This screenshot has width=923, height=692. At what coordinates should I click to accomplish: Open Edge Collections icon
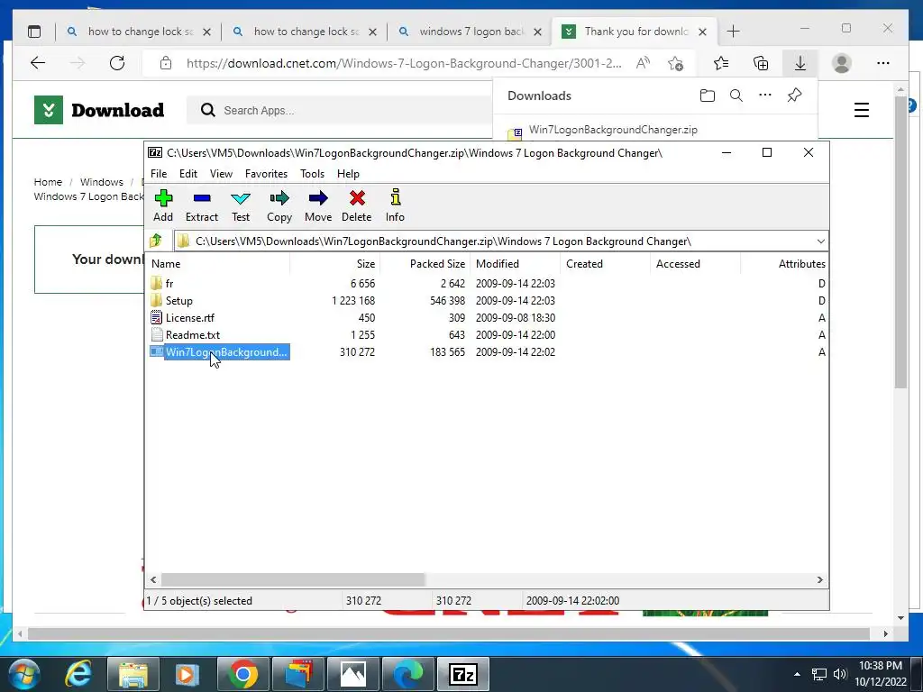(761, 63)
